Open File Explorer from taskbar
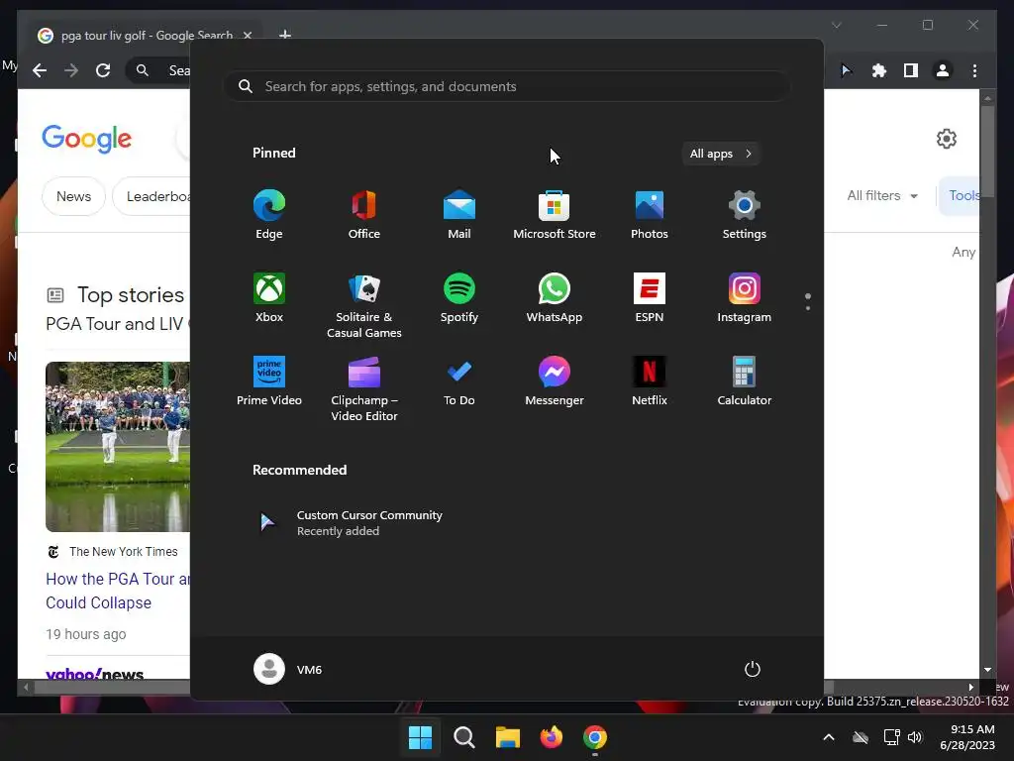1014x761 pixels. 508,737
